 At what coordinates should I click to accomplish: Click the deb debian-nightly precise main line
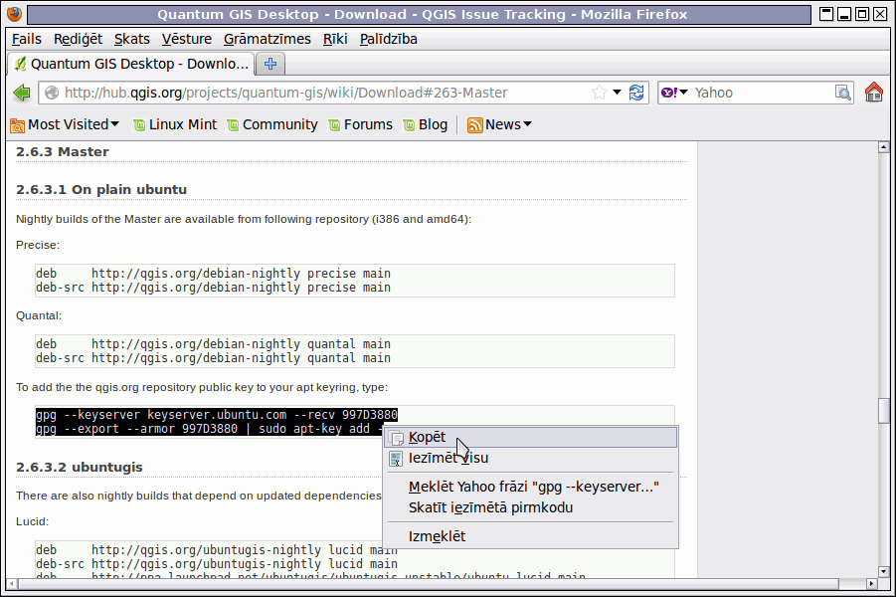coord(213,274)
